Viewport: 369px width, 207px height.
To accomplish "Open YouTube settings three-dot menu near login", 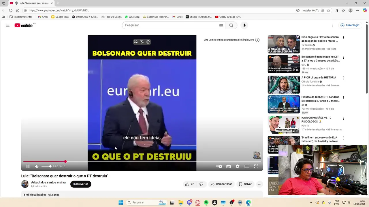I will (333, 25).
